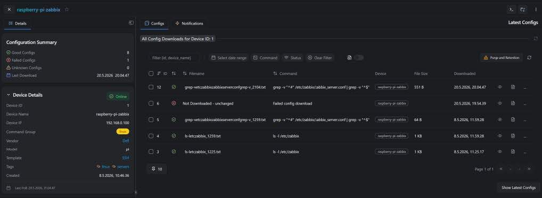Open the Command filter dropdown
The image size is (542, 198).
(265, 58)
